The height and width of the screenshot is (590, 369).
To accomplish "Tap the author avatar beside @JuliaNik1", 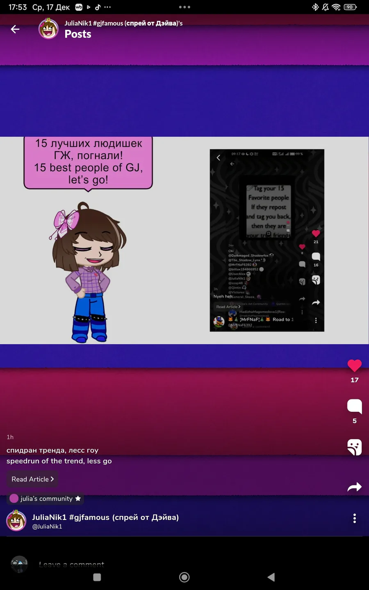I will tap(16, 520).
